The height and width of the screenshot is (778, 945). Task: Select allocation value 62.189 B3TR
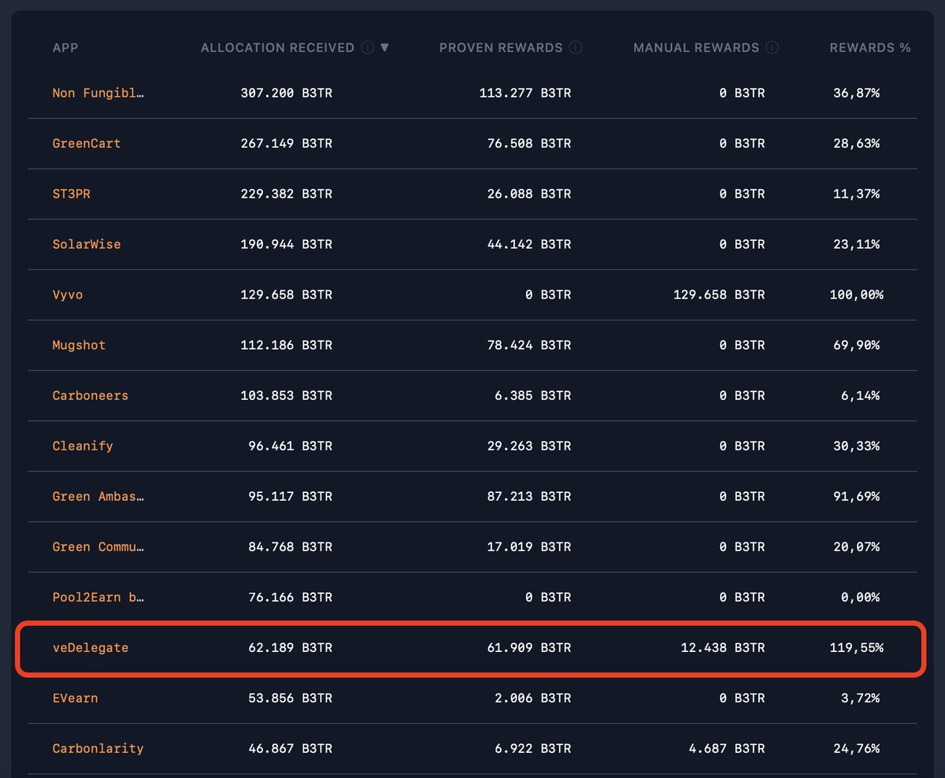pos(291,647)
